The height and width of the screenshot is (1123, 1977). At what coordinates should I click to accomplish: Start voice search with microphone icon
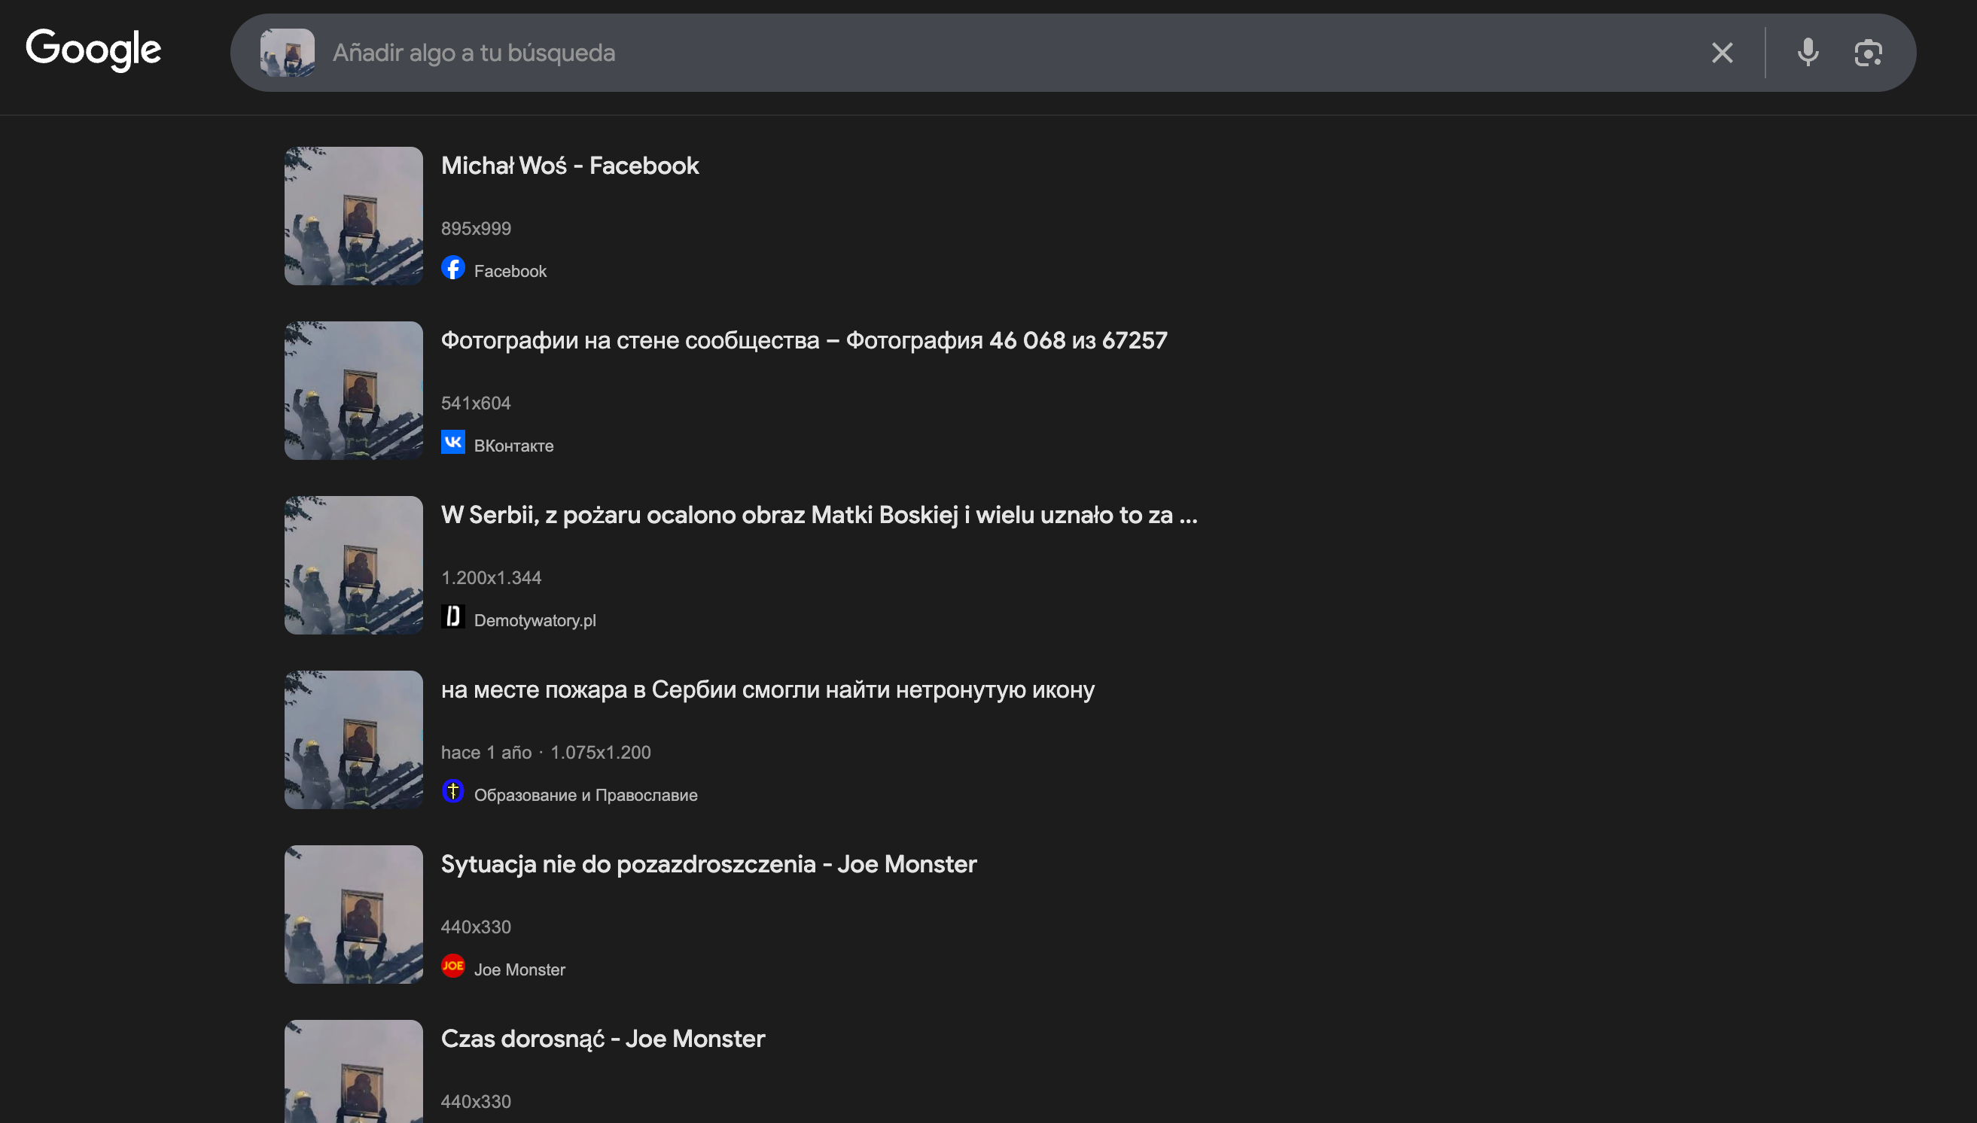1808,53
